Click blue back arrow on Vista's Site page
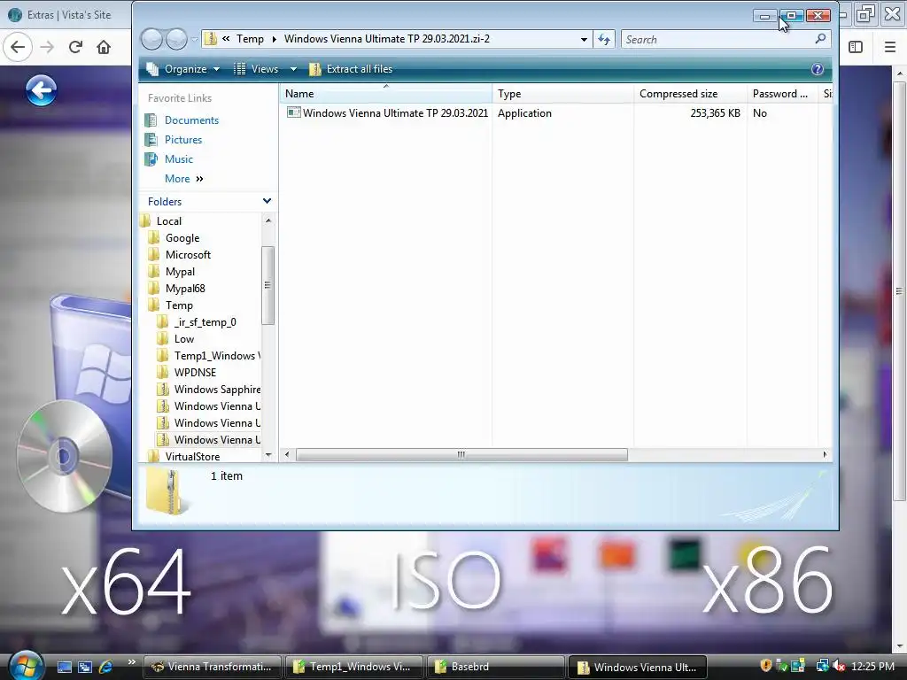Image resolution: width=907 pixels, height=680 pixels. pos(41,90)
